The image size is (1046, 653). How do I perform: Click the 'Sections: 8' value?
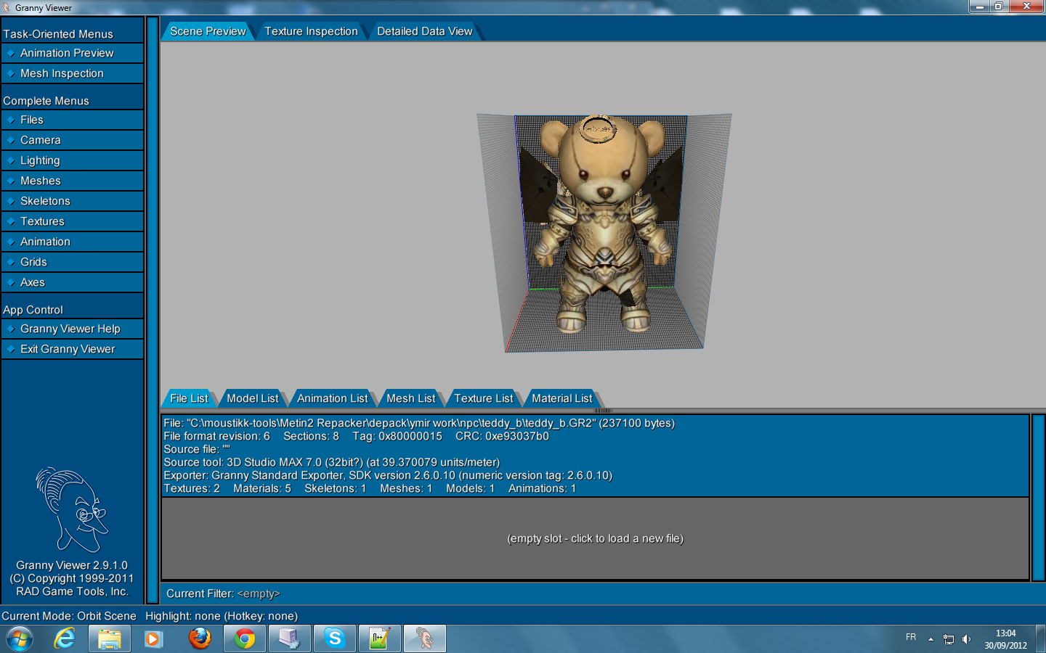(311, 436)
